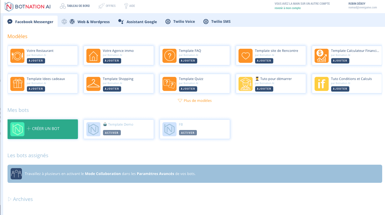
Task: Click Activer for the FB bot
Action: coord(188,133)
